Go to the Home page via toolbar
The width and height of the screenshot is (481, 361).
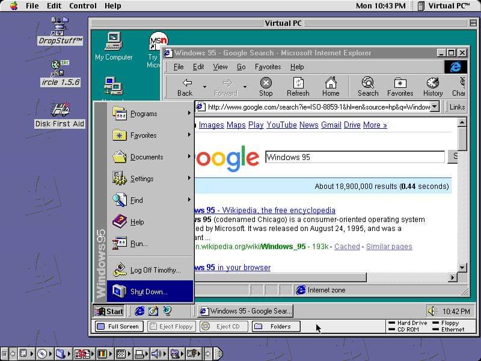click(331, 87)
